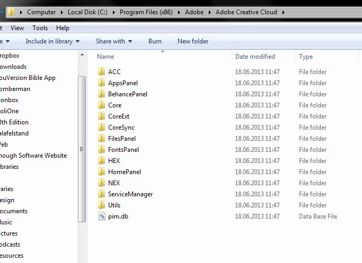Select the Music library in navigation pane

click(6, 222)
